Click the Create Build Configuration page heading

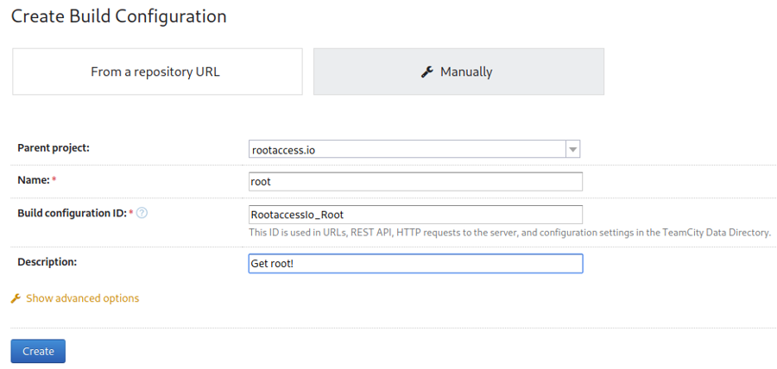[118, 16]
